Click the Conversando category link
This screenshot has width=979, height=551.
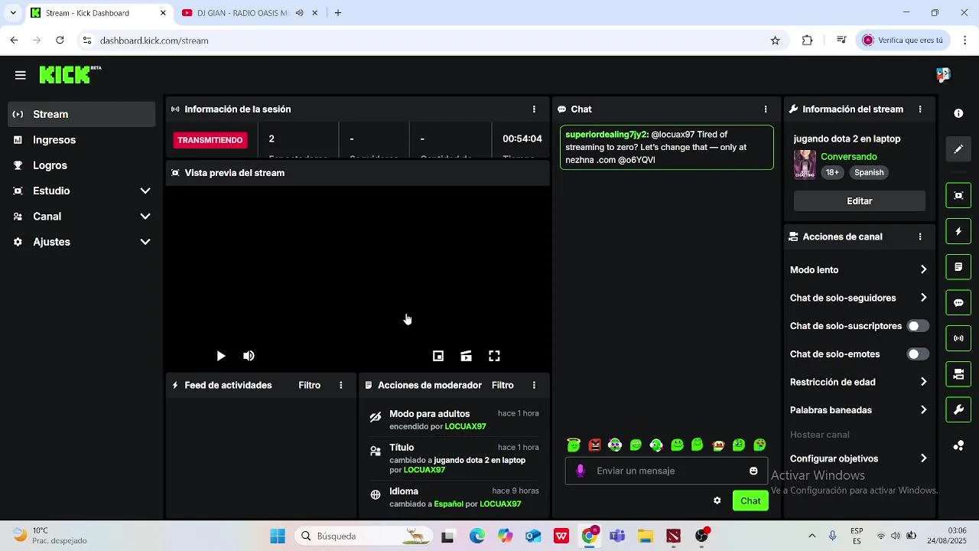coord(849,157)
